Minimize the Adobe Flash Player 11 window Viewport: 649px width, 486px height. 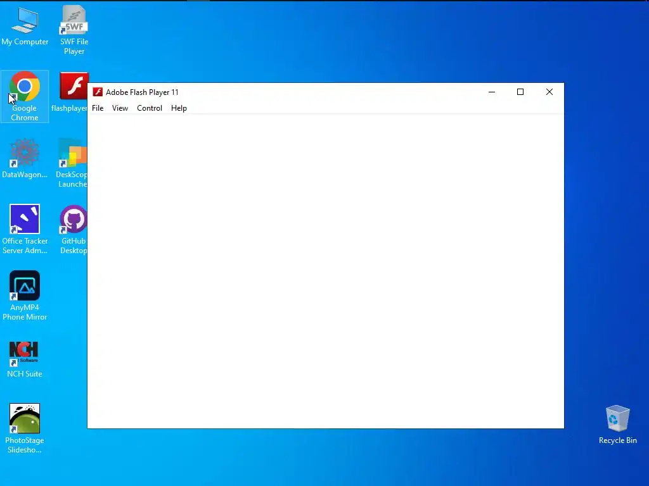[492, 92]
